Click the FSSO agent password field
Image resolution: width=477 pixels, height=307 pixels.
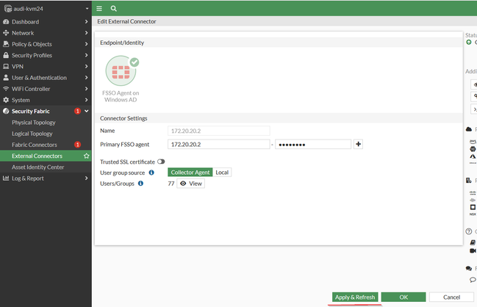[x=313, y=144]
